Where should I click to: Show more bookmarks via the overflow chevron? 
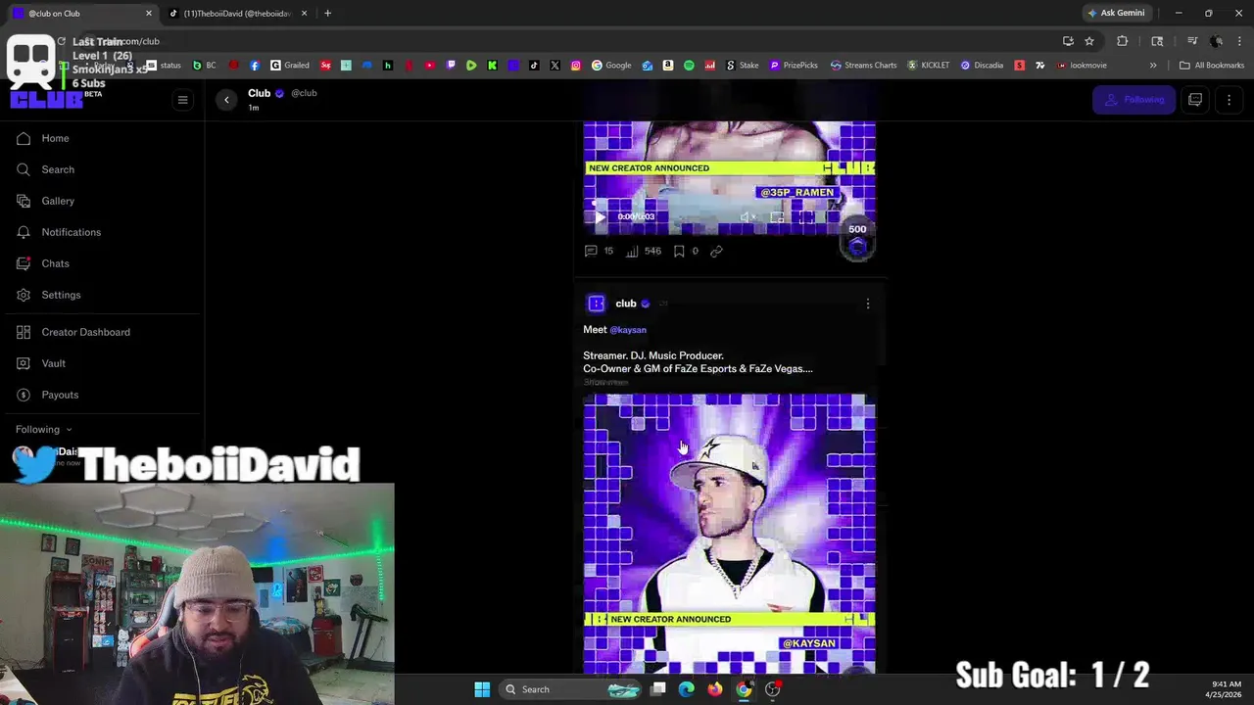pos(1153,66)
